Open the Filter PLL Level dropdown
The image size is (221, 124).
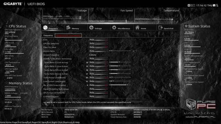click(98, 47)
